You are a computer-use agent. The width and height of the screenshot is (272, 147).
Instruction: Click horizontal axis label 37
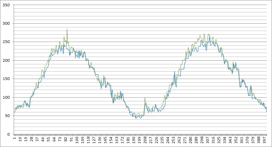click(x=37, y=139)
